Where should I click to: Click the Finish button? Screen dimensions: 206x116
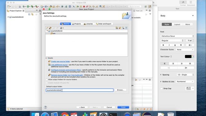tap(123, 107)
